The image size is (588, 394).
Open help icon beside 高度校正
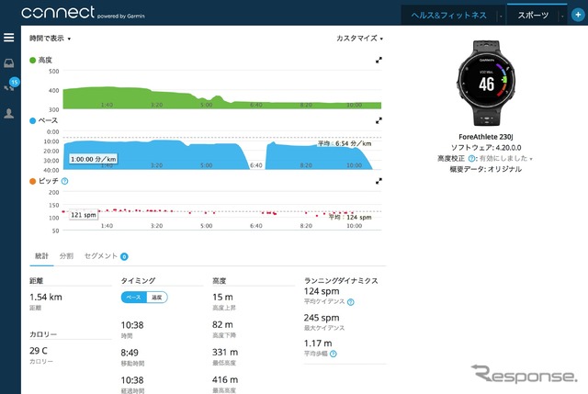tap(471, 159)
